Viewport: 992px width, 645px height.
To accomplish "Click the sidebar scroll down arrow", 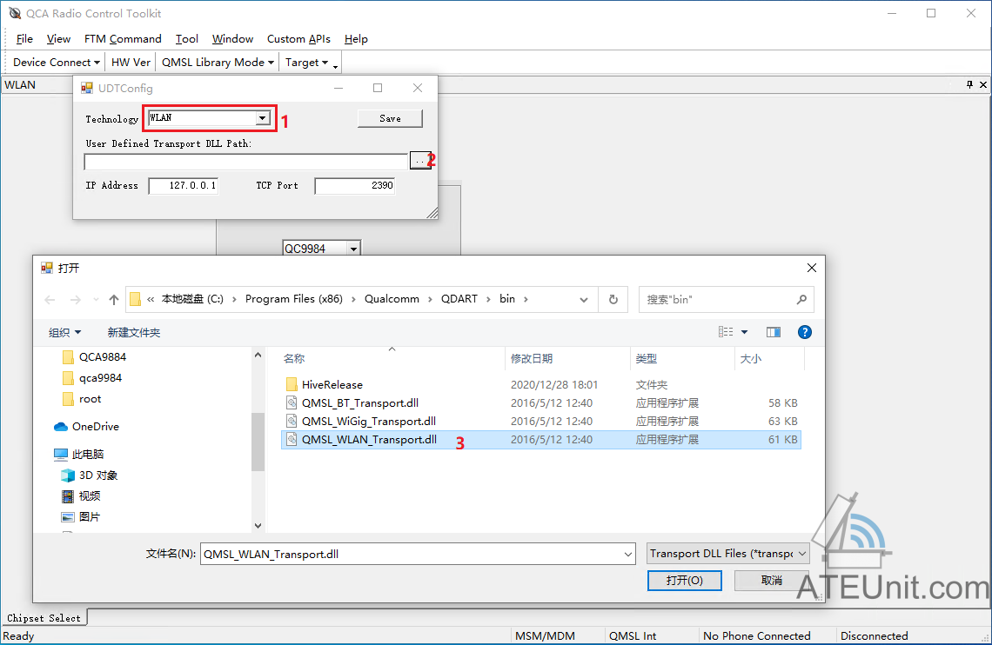I will (258, 526).
